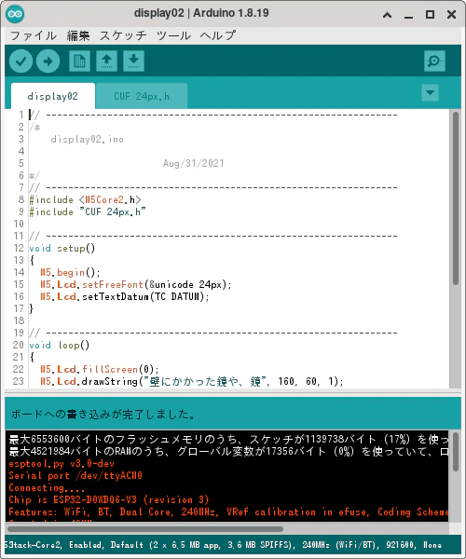Open the 編集 menu
Viewport: 466px width, 559px height.
[78, 35]
